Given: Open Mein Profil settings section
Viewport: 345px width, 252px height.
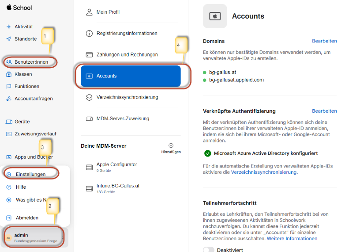Looking at the screenshot, I should 108,12.
